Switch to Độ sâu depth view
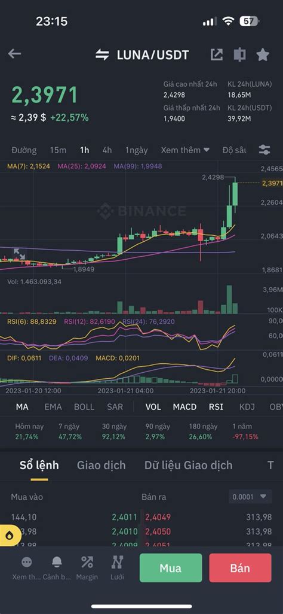 point(234,150)
